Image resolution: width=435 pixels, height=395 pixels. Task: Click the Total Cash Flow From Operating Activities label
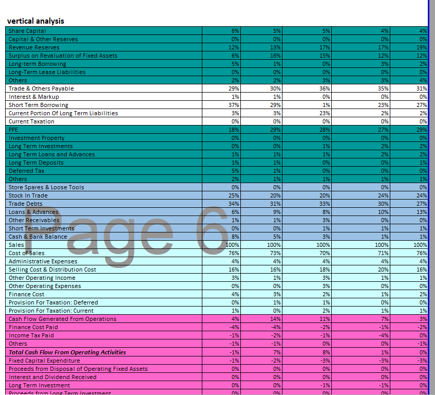coord(67,352)
